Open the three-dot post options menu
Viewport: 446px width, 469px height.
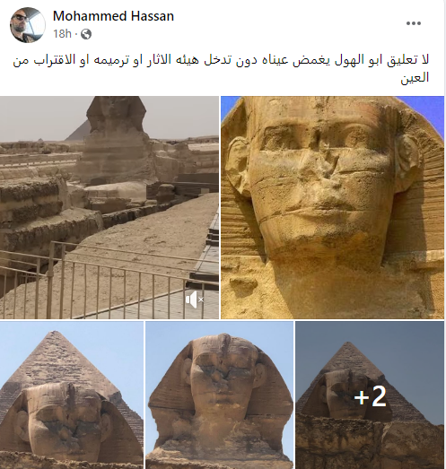[x=414, y=23]
